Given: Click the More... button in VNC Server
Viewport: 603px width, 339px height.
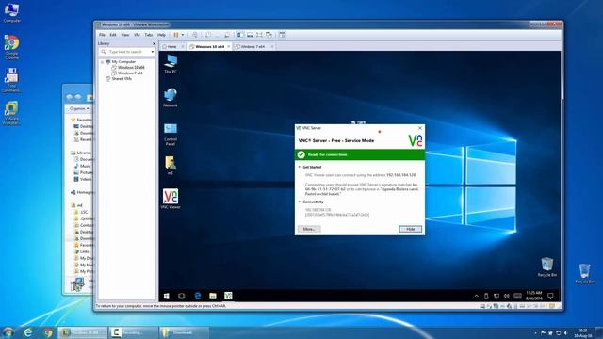Looking at the screenshot, I should [x=309, y=229].
